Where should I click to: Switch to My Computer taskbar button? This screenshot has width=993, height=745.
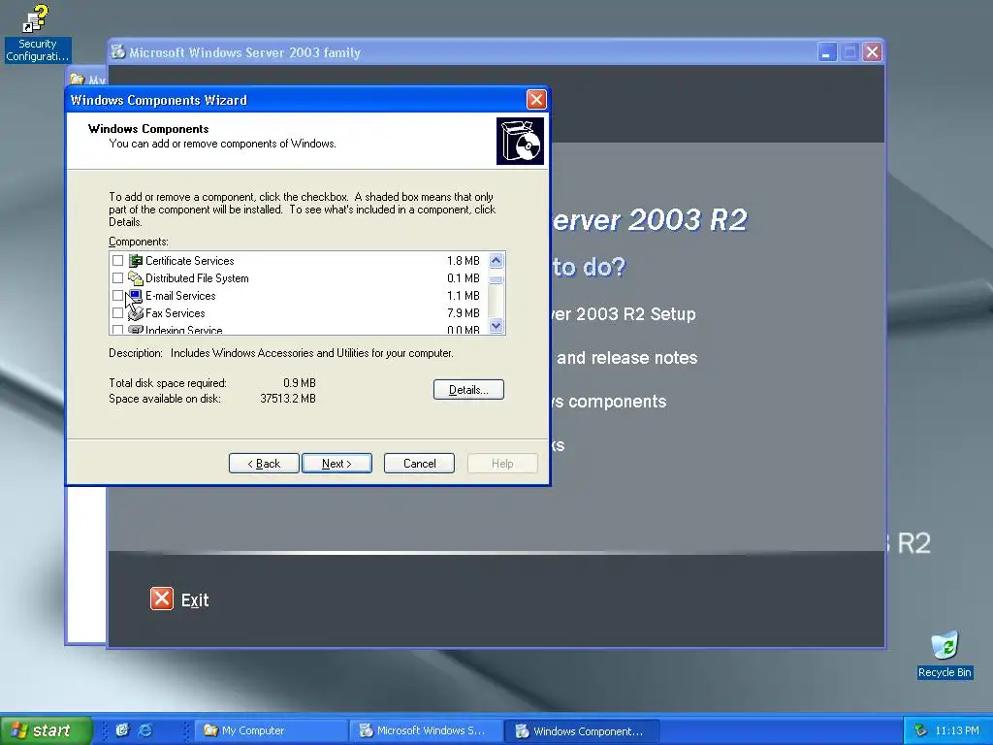(x=272, y=730)
